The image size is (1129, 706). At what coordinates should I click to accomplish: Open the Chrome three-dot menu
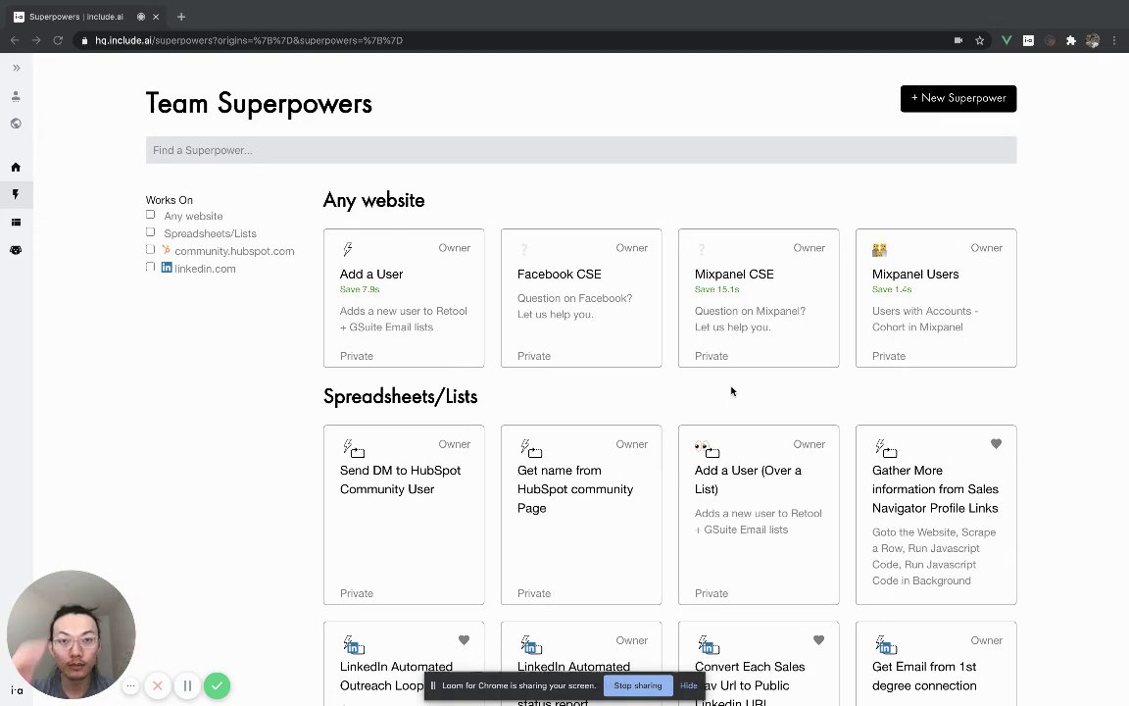(x=1114, y=40)
